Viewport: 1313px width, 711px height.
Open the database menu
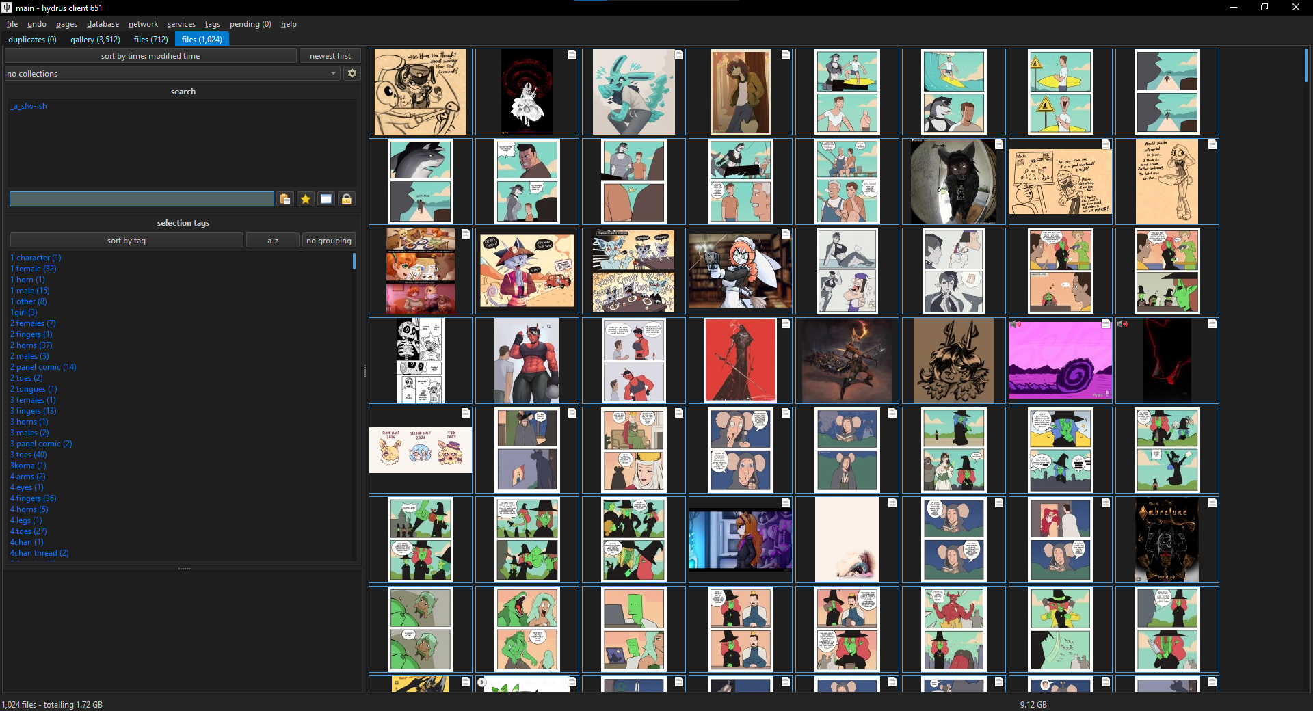(103, 24)
